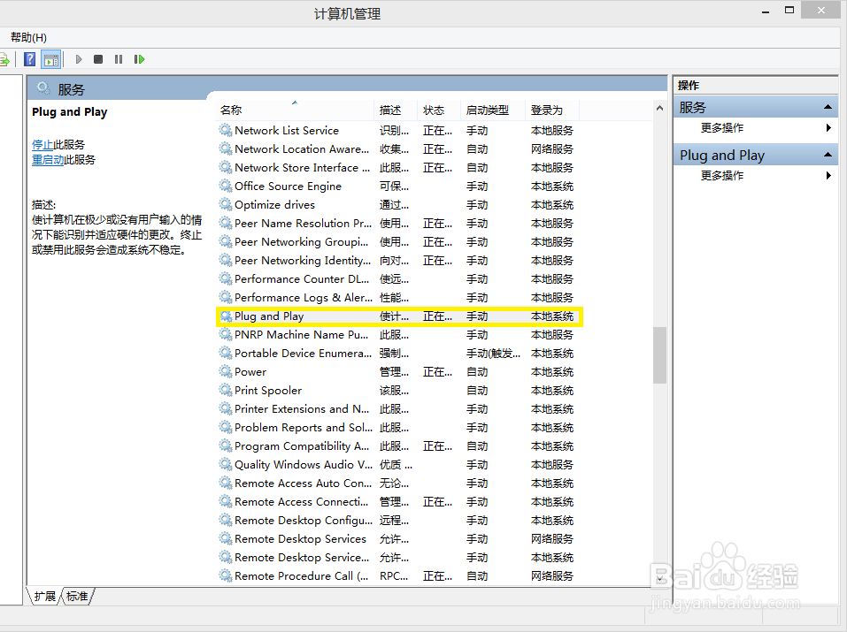This screenshot has width=847, height=632.
Task: Select the Remote Desktop Services row
Action: pyautogui.click(x=397, y=538)
